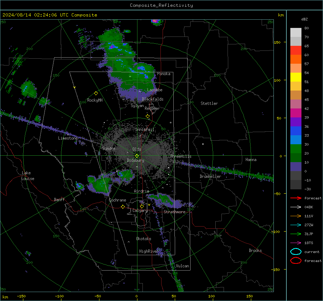The width and height of the screenshot is (323, 301).
Task: Click the Hanna city label
Action: click(251, 160)
